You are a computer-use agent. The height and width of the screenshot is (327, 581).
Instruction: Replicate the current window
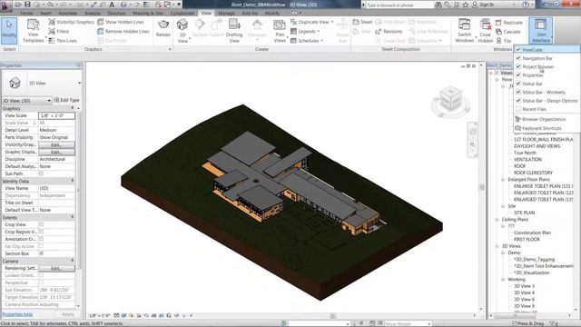(509, 23)
